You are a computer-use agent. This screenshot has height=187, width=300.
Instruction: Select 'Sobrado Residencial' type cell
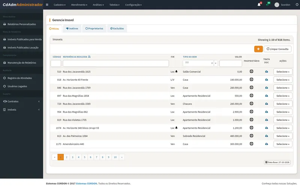[194, 136]
